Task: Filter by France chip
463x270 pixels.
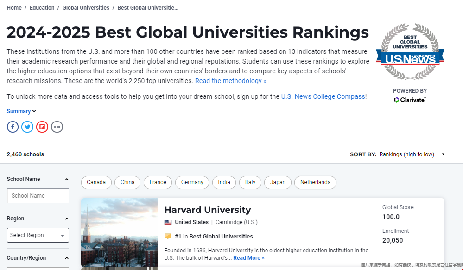Action: click(158, 182)
